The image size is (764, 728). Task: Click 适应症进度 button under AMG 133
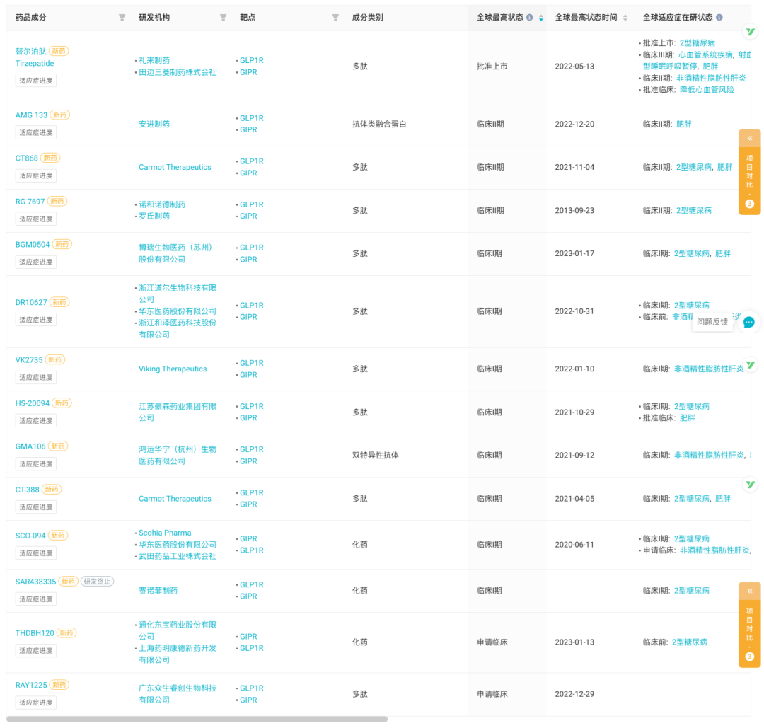(35, 132)
